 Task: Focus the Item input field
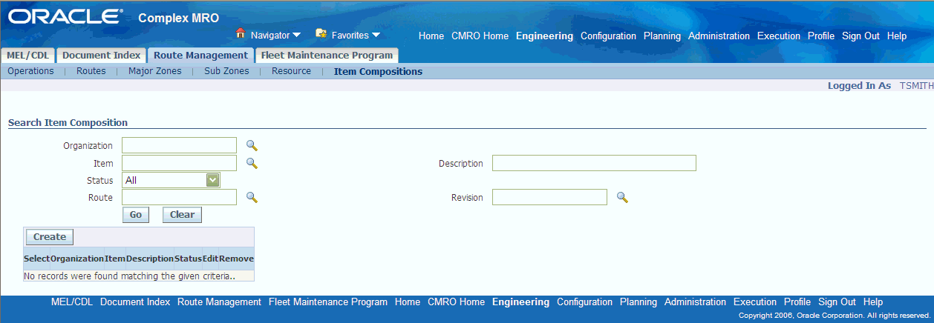tap(179, 163)
